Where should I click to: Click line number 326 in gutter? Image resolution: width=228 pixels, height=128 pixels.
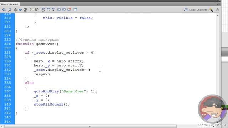[x=7, y=44]
